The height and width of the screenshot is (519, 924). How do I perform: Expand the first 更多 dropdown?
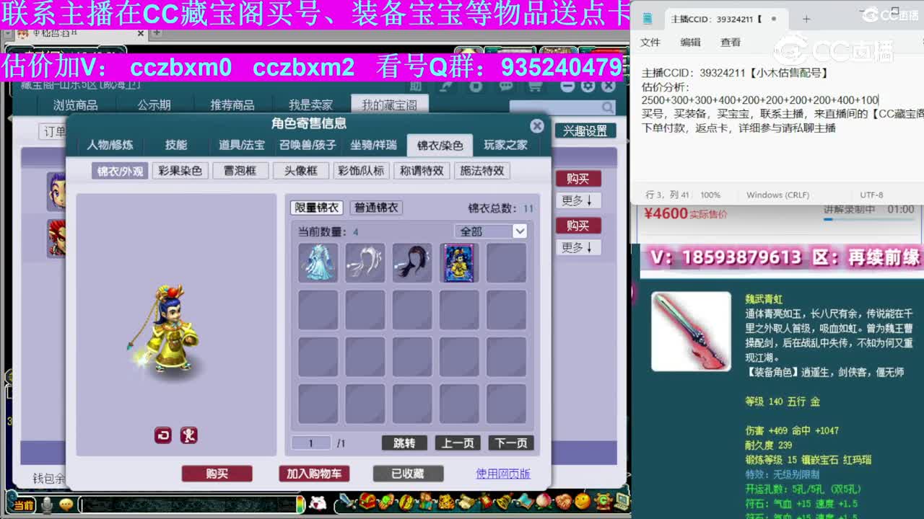coord(577,200)
